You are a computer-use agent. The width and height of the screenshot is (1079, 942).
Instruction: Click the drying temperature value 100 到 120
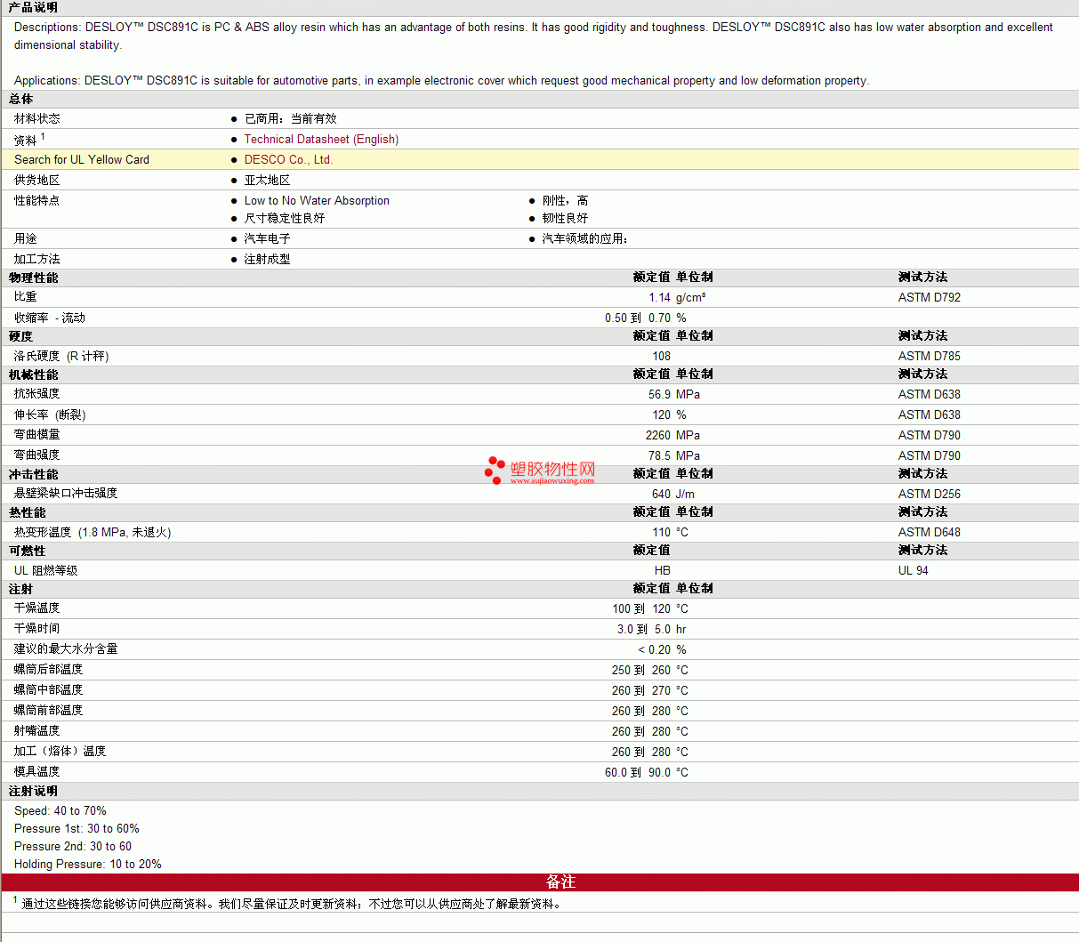point(641,608)
